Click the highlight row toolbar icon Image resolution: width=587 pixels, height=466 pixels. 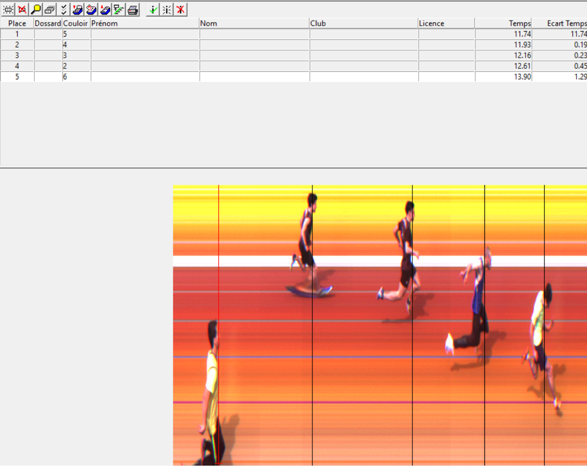pos(8,10)
